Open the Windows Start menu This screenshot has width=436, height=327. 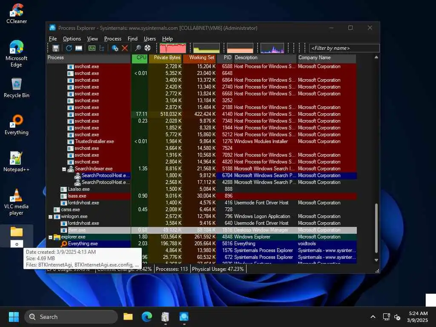pyautogui.click(x=14, y=317)
